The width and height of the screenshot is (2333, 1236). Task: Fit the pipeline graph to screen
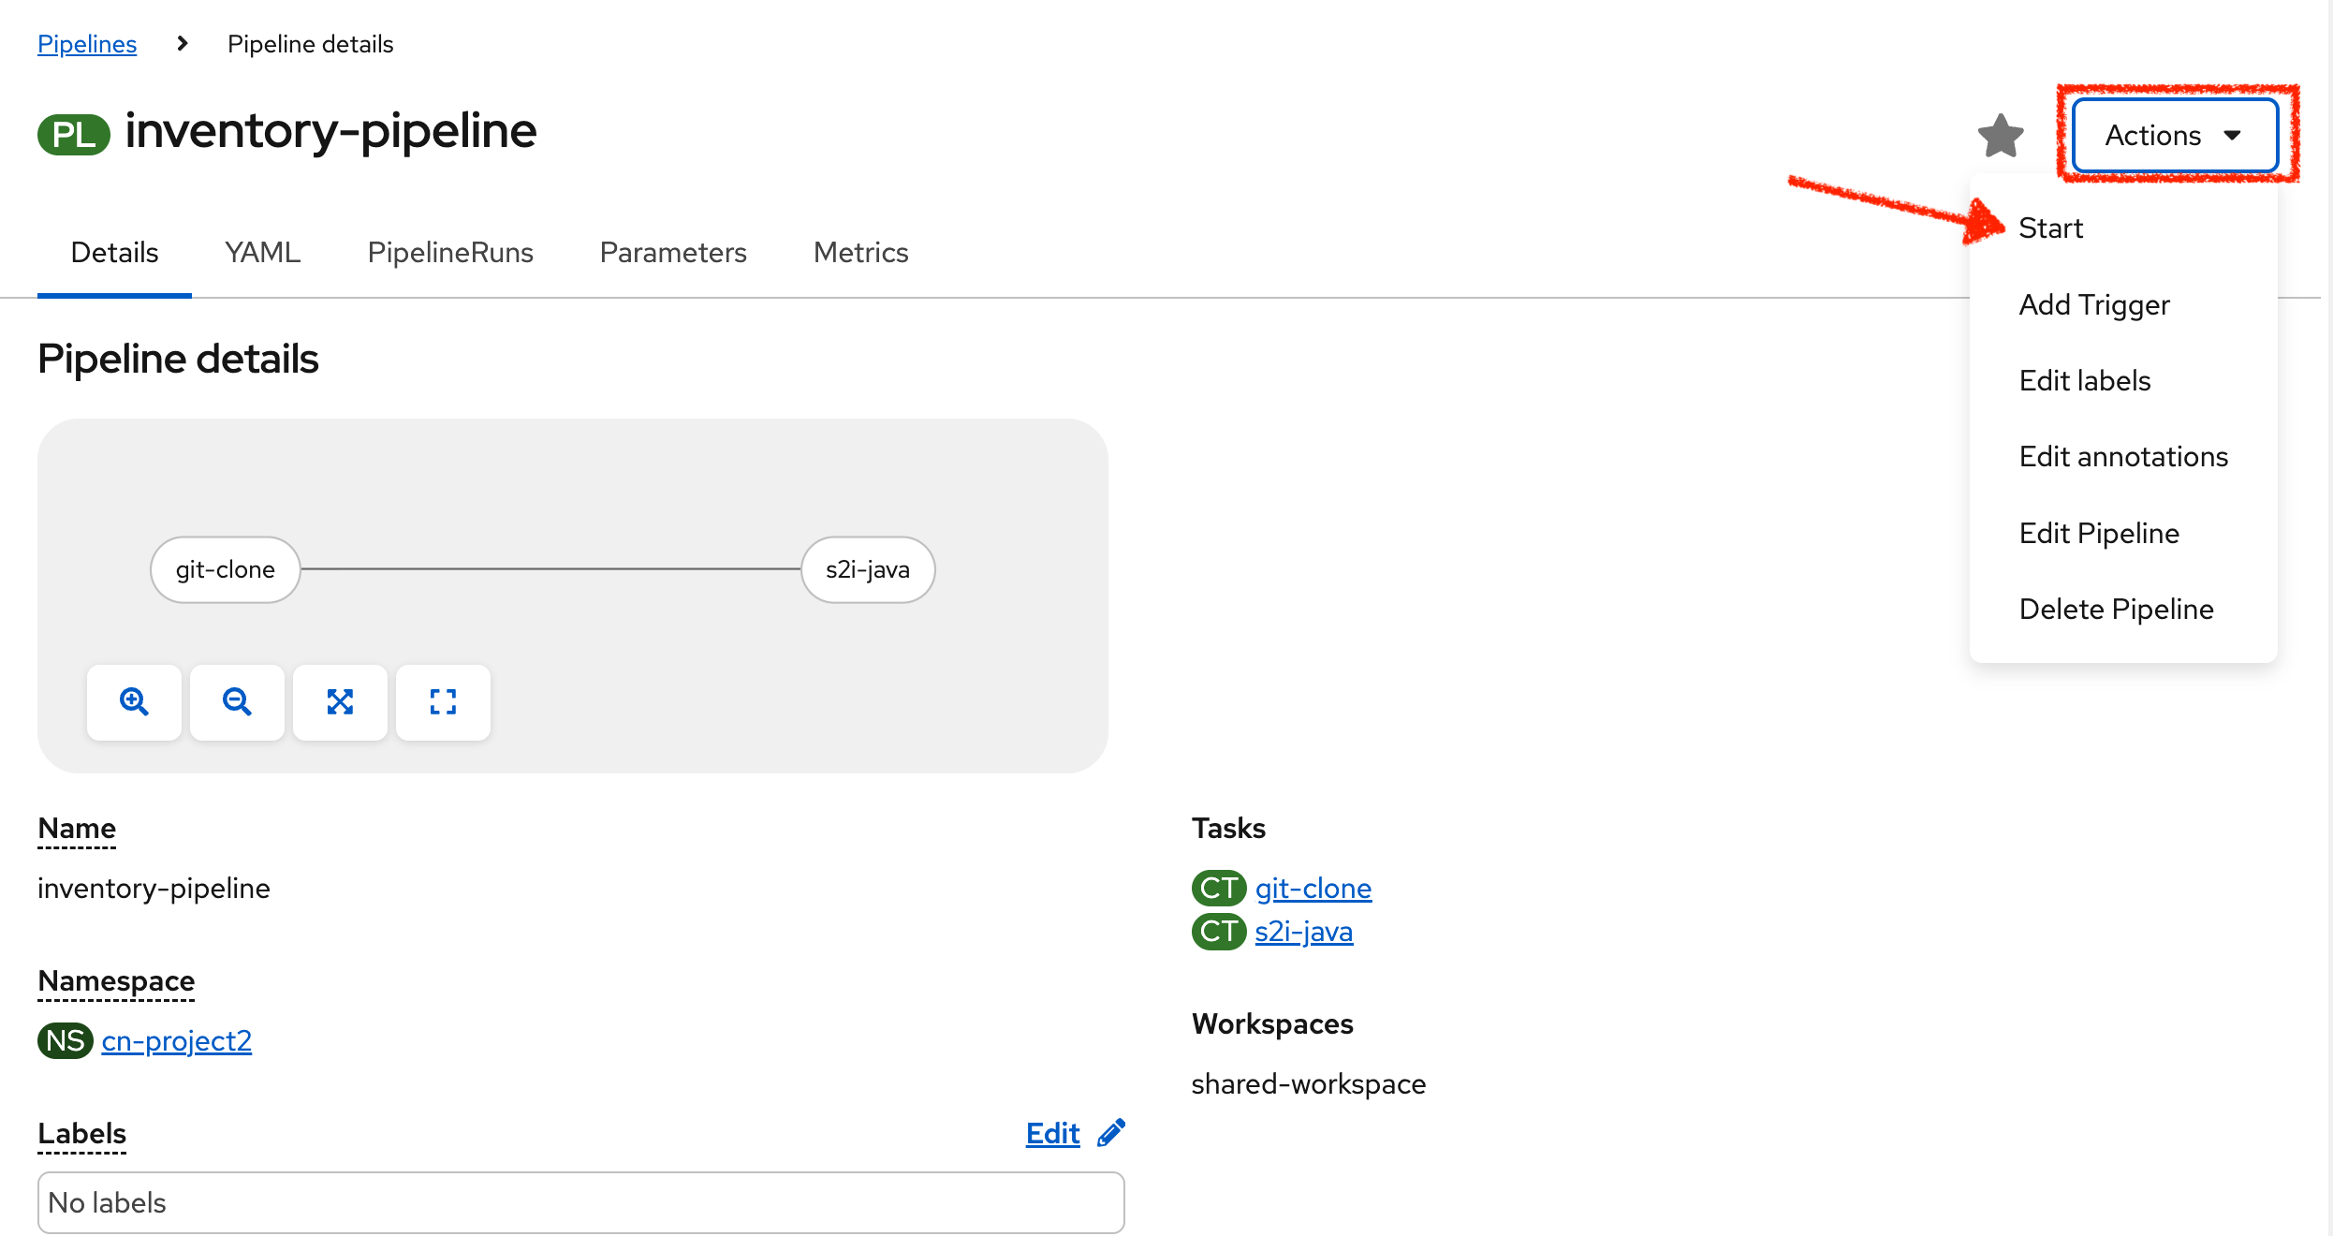[340, 701]
